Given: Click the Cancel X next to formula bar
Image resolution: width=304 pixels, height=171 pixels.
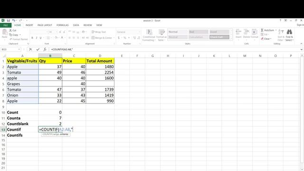Looking at the screenshot, I should tap(30, 49).
